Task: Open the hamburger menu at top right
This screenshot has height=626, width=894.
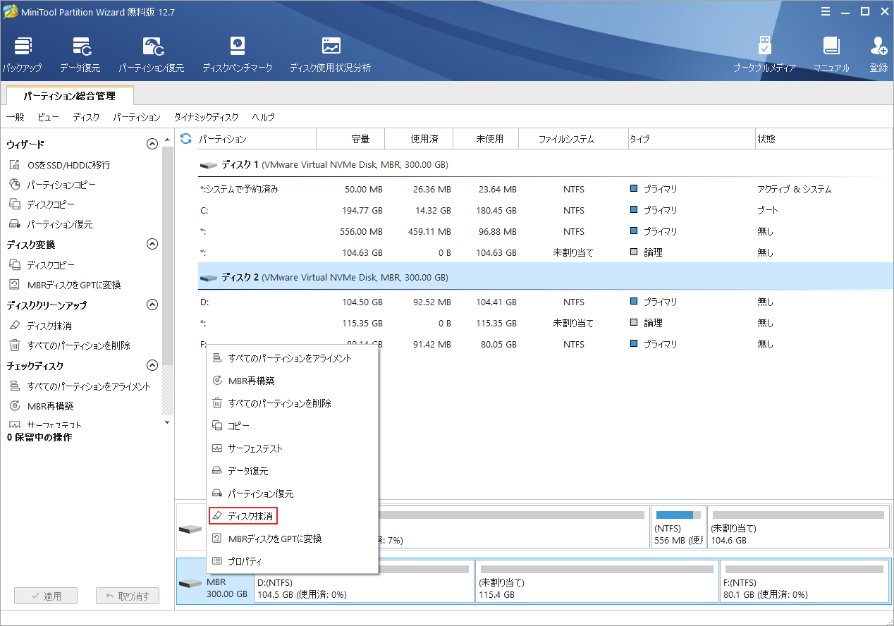Action: click(x=826, y=11)
